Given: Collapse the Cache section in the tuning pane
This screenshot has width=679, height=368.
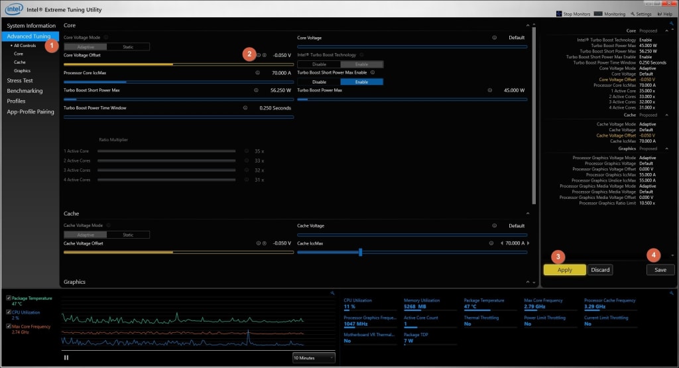Looking at the screenshot, I should 527,214.
